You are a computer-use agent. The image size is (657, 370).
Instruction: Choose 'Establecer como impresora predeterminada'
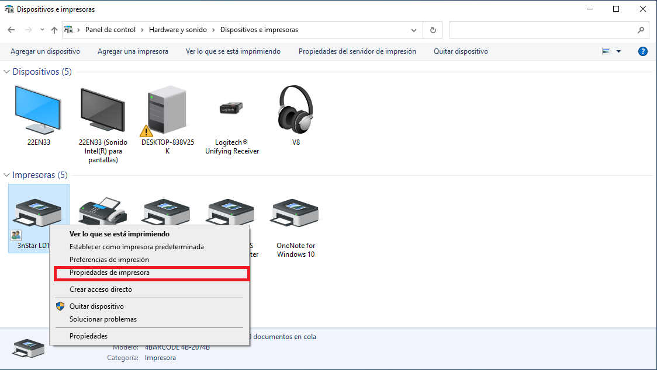point(150,247)
